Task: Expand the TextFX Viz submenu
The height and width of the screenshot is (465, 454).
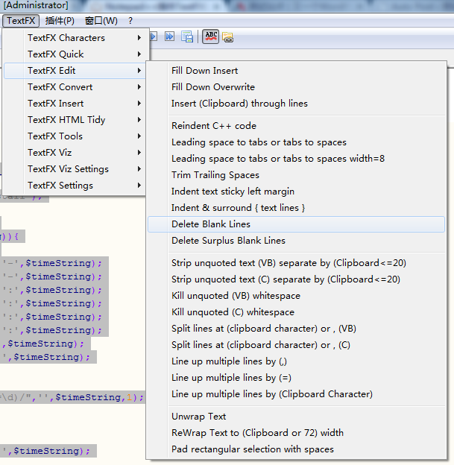Action: click(x=75, y=153)
